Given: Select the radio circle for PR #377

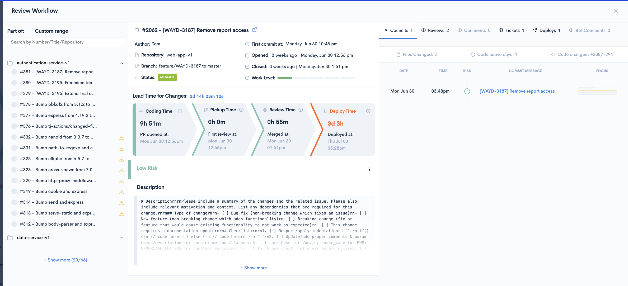Looking at the screenshot, I should click(14, 115).
